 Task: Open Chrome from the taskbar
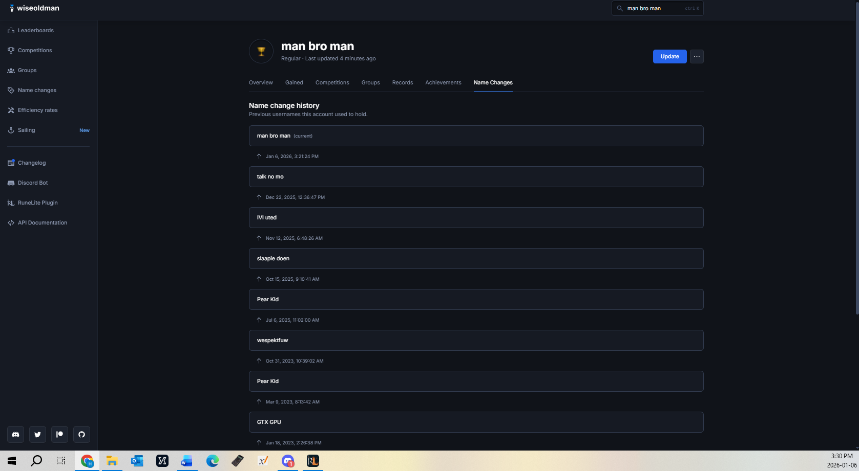pos(87,461)
